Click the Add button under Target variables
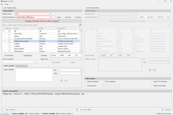 tap(65, 81)
